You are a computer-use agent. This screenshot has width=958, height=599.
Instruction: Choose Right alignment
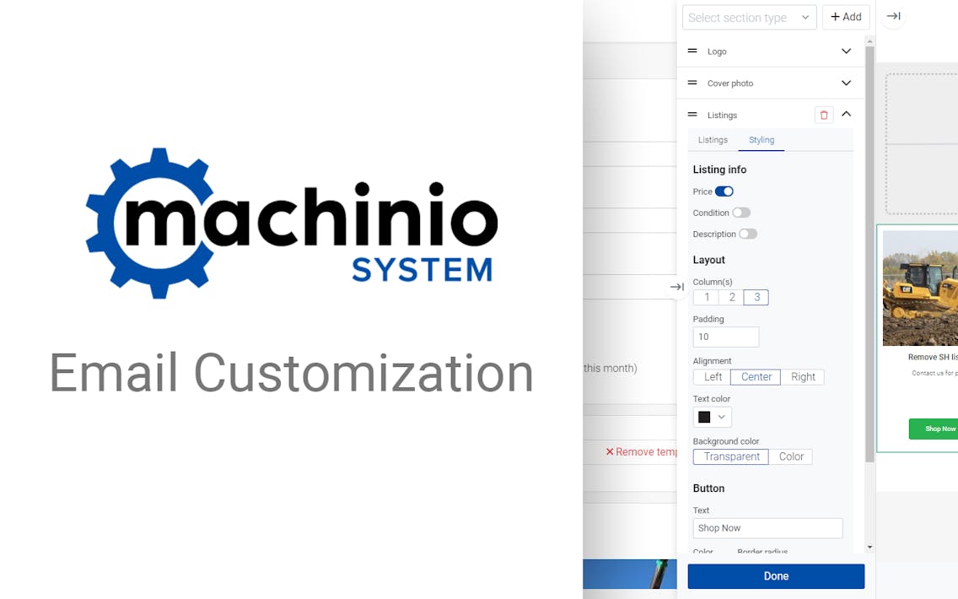click(803, 377)
